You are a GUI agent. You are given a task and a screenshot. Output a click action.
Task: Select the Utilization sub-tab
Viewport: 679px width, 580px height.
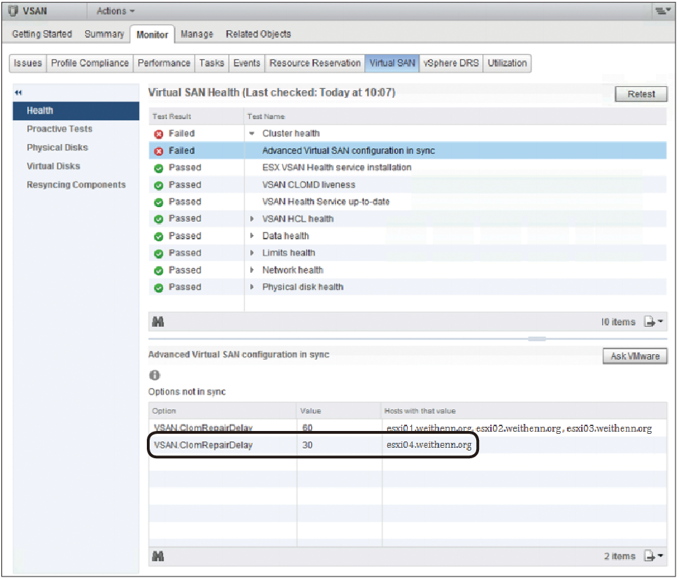[507, 63]
